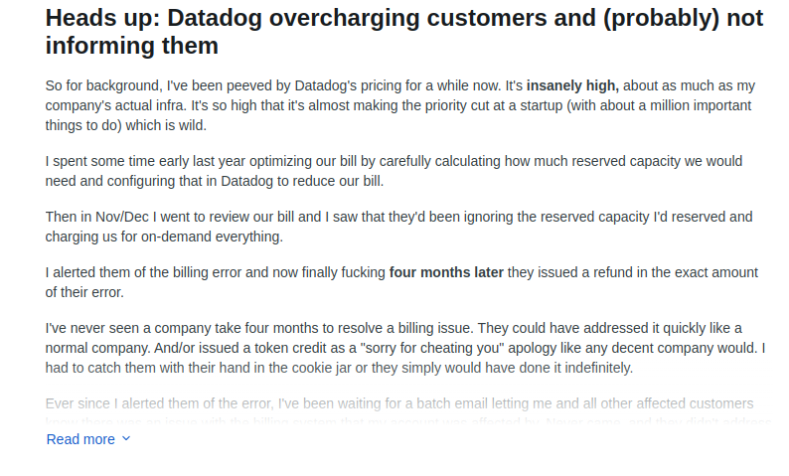Screen dimensions: 789x476
Task: Click the post title about Datadog overcharging
Action: coord(402,32)
